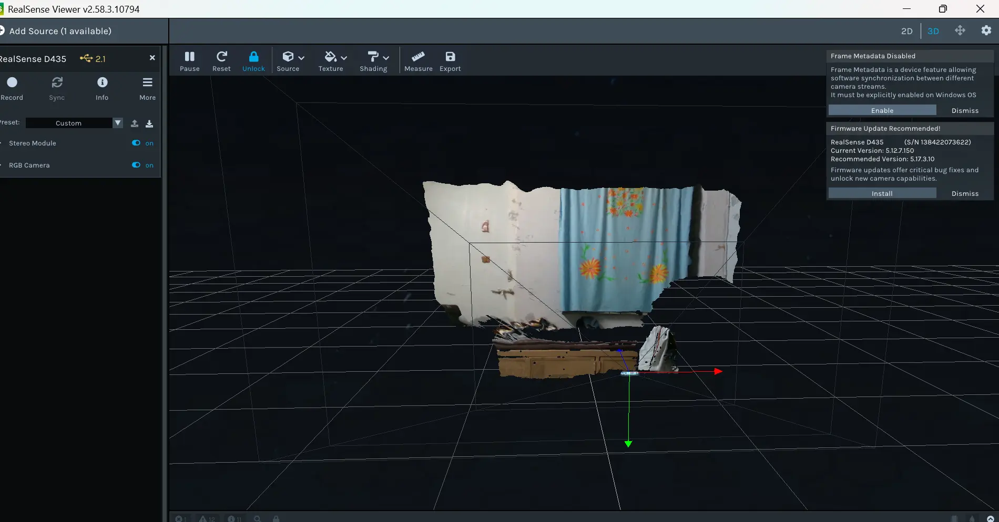Switch to 2D view
The width and height of the screenshot is (999, 522).
click(906, 31)
